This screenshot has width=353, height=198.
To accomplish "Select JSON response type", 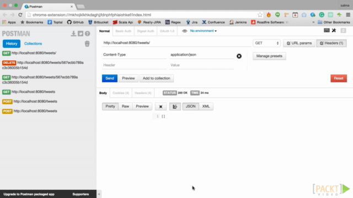I will click(x=190, y=106).
